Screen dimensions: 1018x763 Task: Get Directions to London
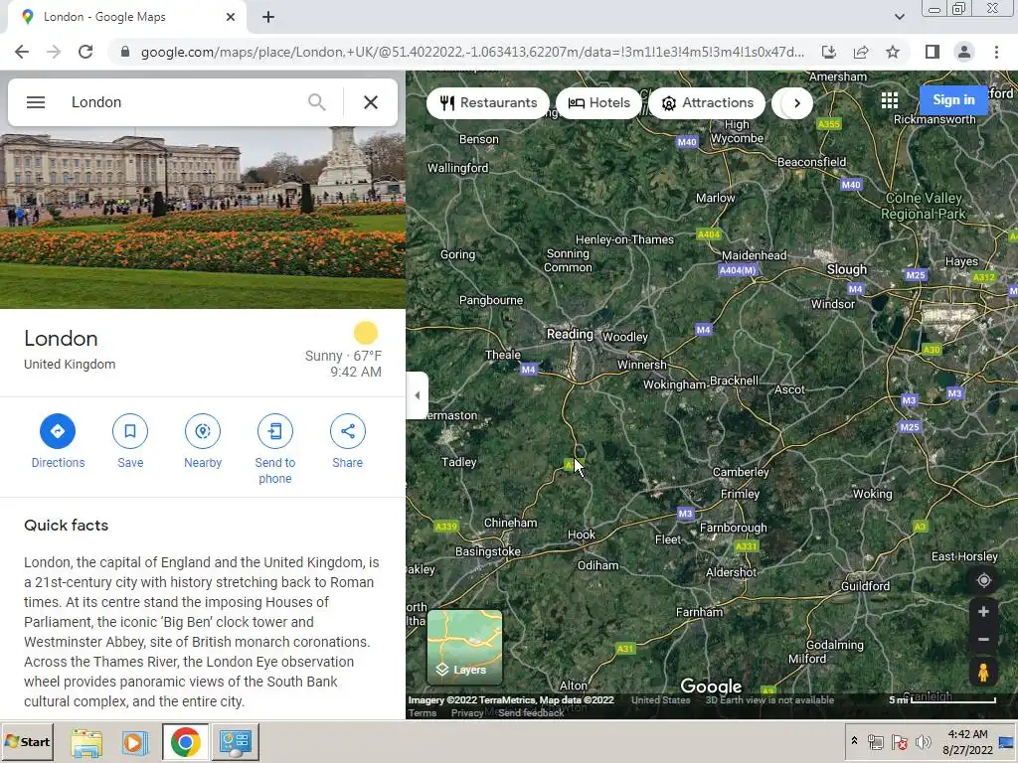point(58,442)
